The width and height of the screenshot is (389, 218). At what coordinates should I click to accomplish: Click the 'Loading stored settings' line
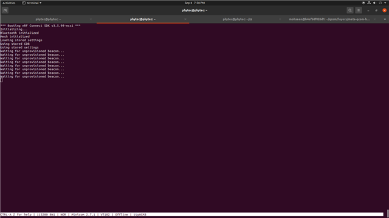[x=21, y=40]
